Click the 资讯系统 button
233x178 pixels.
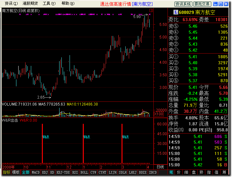(x=183, y=4)
